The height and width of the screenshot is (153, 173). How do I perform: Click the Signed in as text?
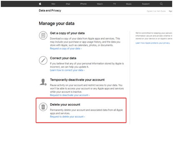click(x=156, y=11)
